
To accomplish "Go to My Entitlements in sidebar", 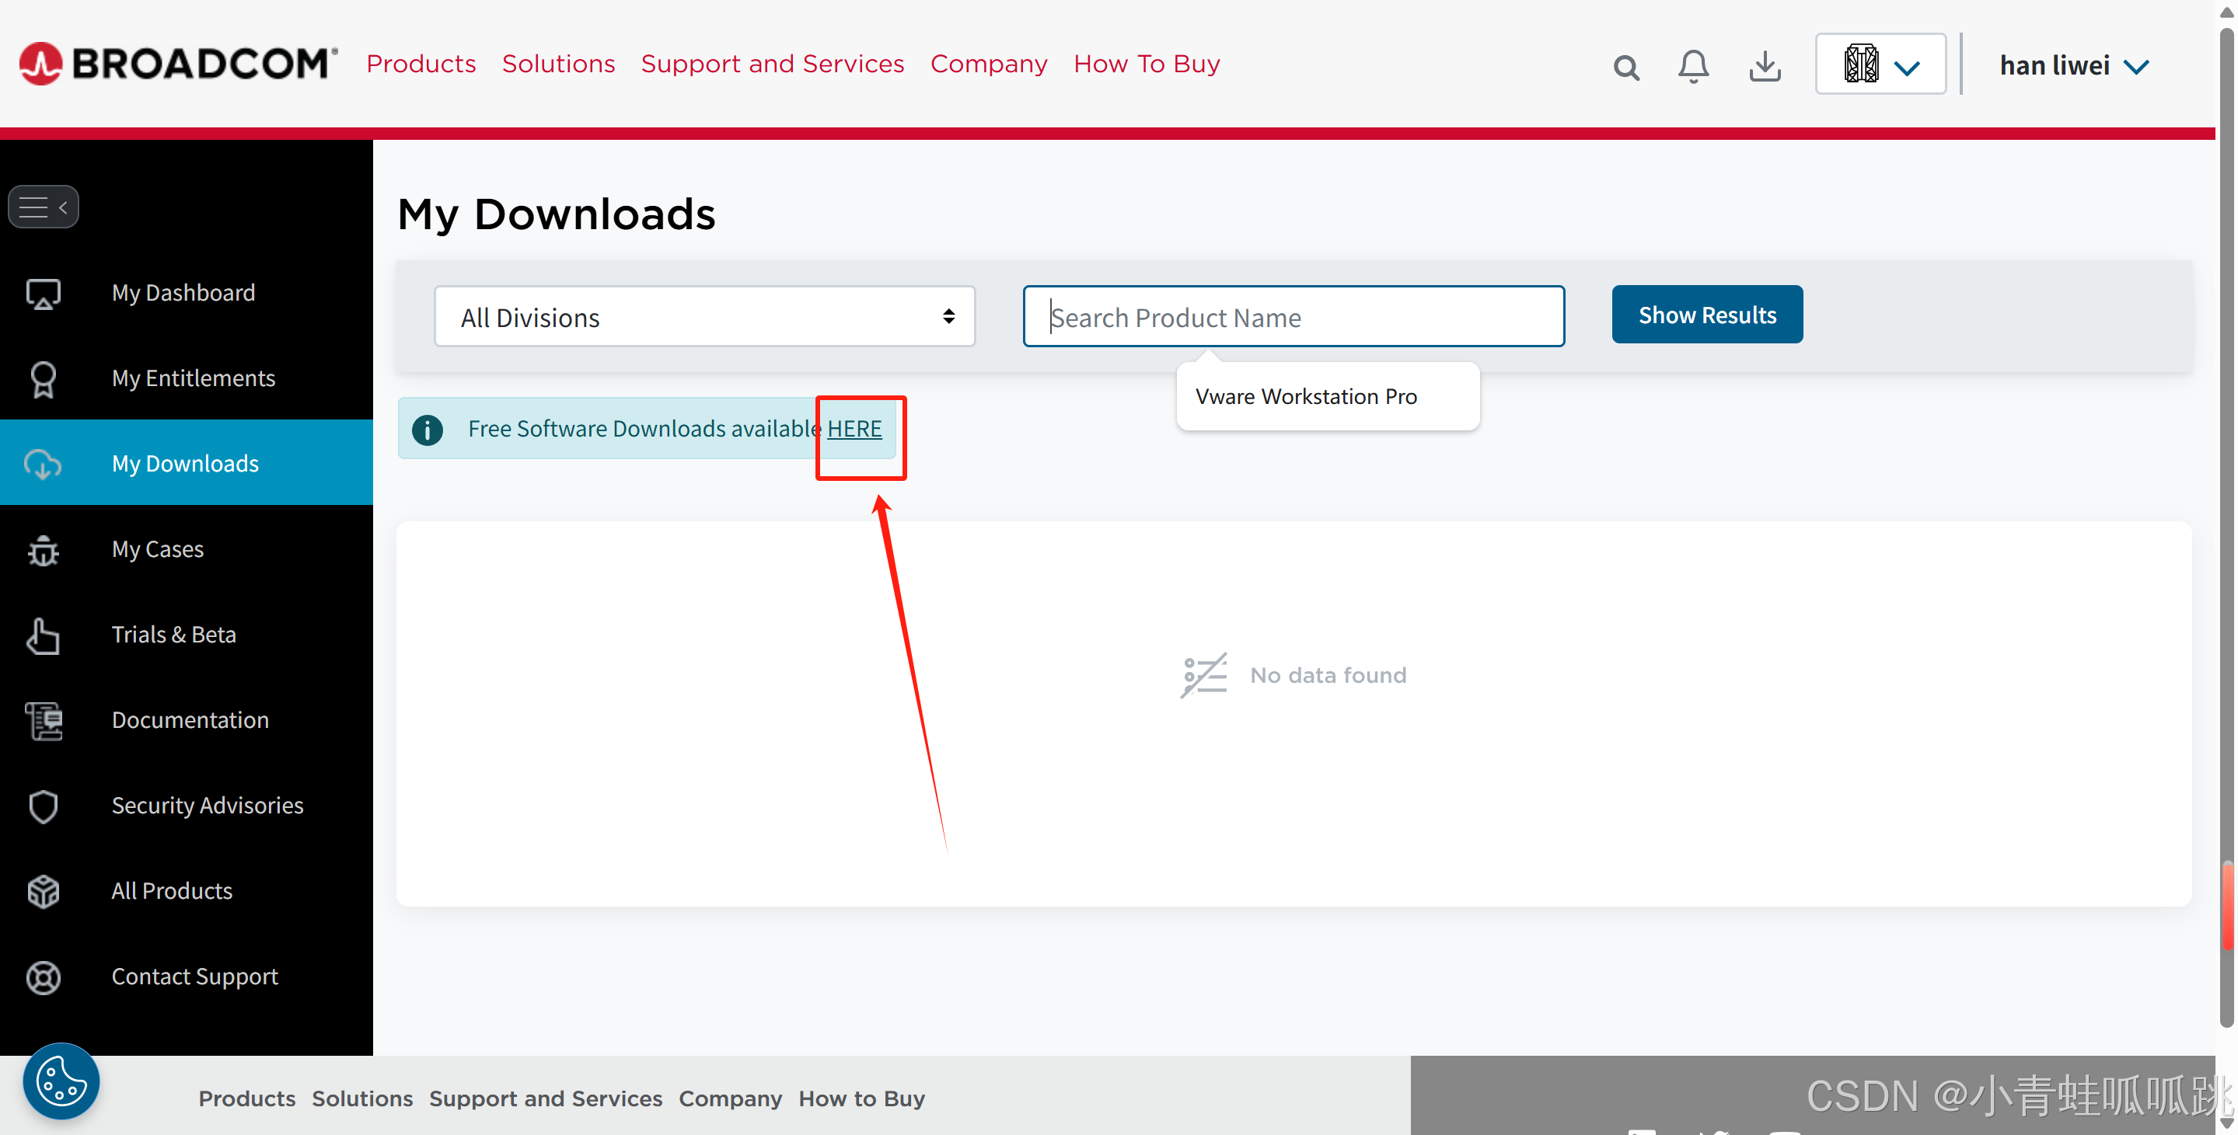I will (x=193, y=378).
